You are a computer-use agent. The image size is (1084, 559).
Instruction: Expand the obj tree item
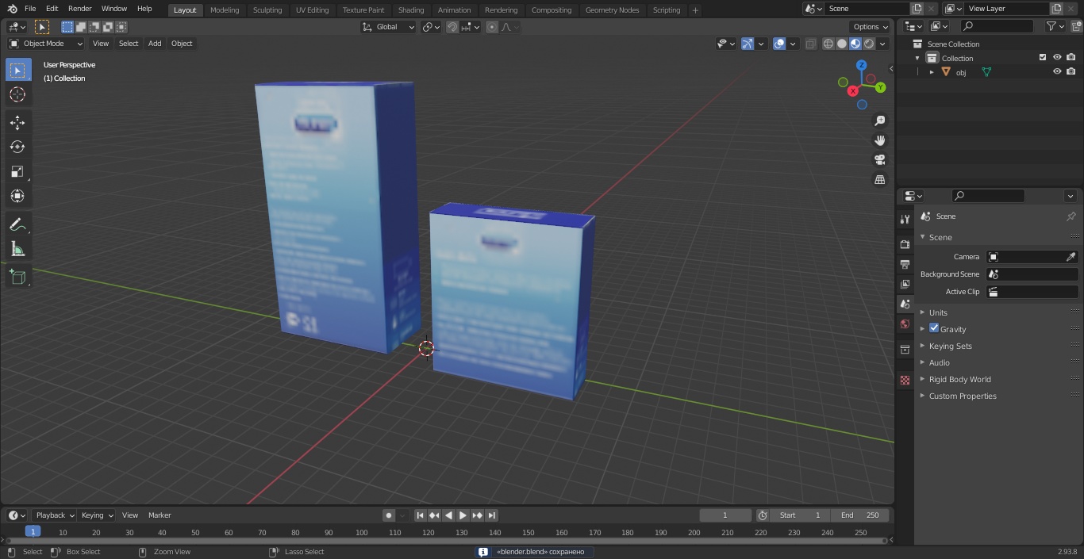point(932,72)
